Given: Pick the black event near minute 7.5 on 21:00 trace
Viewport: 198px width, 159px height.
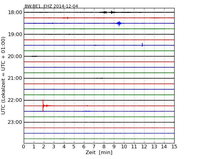Looking at the screenshot, I should pos(100,78).
